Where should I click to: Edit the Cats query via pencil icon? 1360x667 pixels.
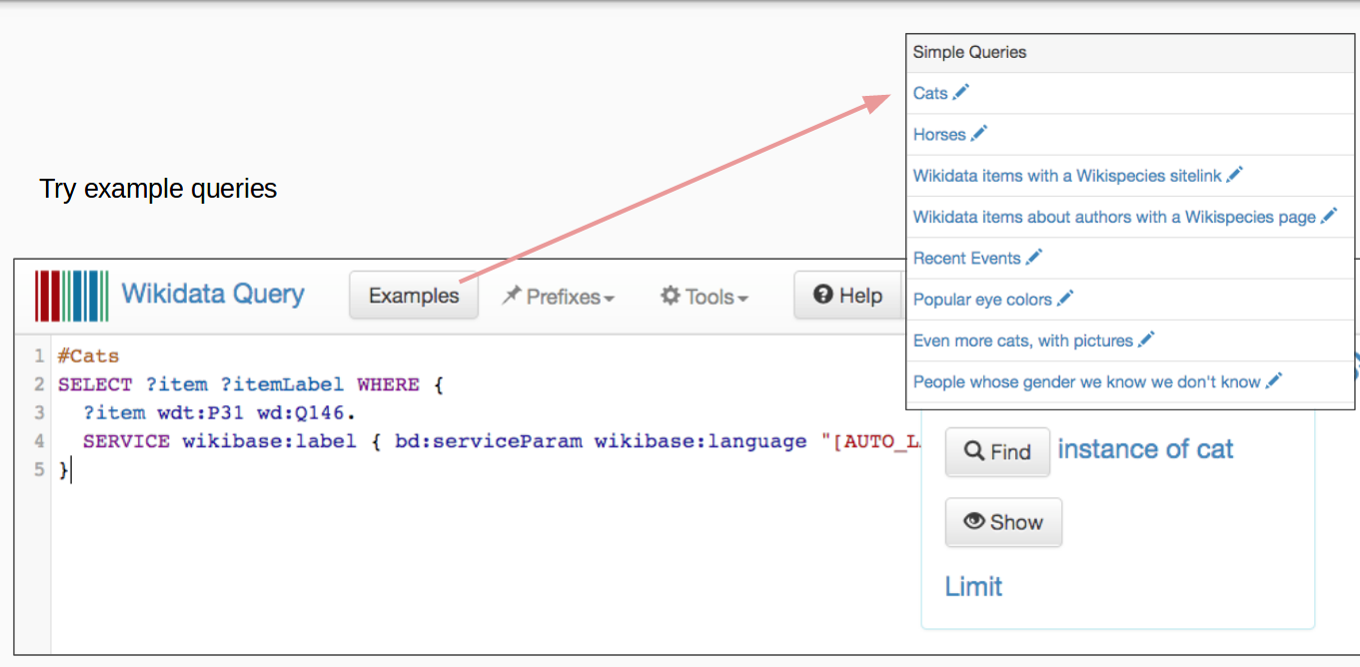pos(960,92)
